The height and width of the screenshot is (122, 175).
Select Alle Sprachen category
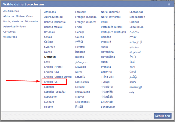pos(11,11)
